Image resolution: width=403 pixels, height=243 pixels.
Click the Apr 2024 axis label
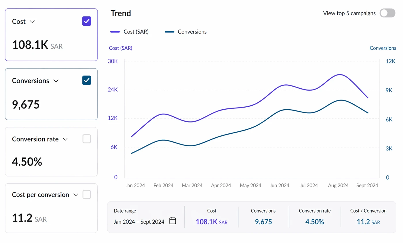221,186
